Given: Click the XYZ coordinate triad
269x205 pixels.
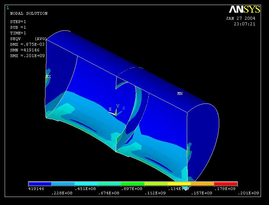Looking at the screenshot, I should coord(117,110).
